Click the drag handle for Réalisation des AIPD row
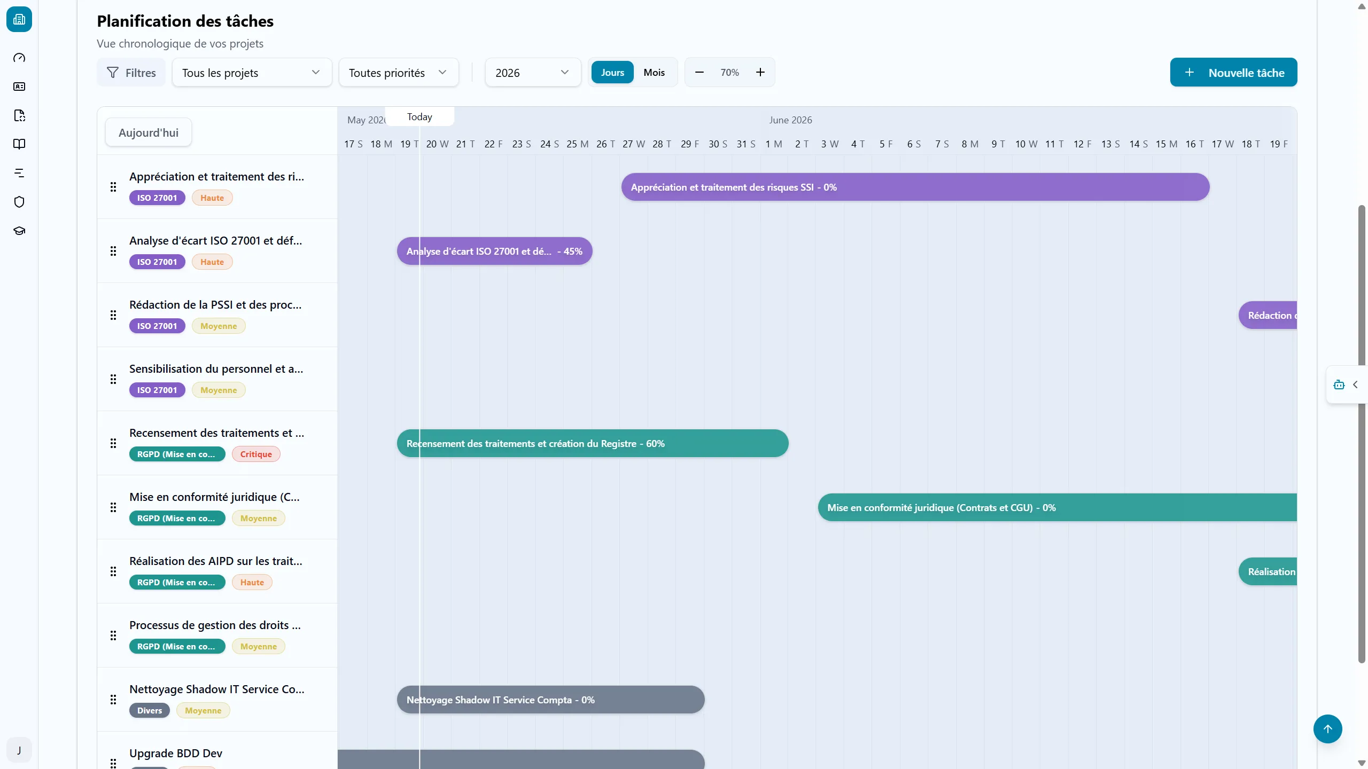1368x769 pixels. tap(113, 571)
